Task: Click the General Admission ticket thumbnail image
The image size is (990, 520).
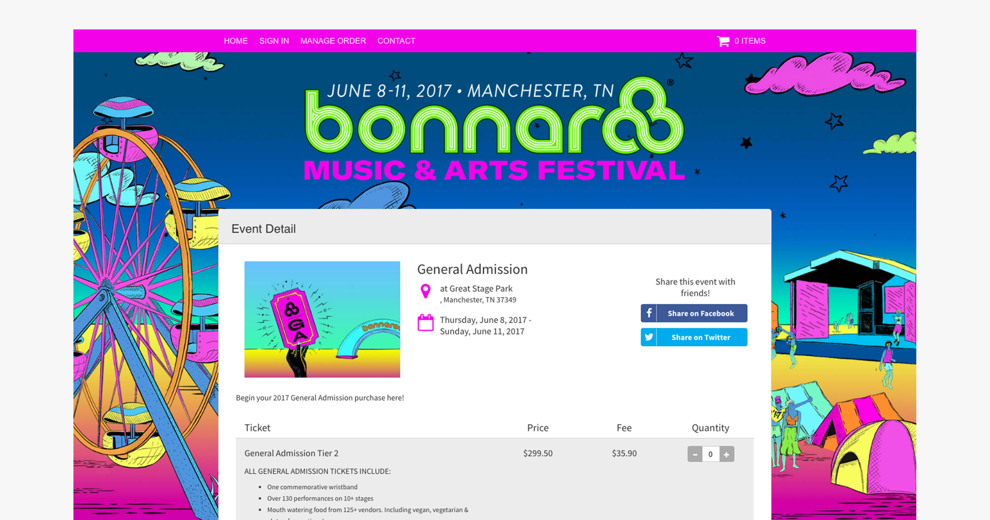Action: [x=322, y=319]
